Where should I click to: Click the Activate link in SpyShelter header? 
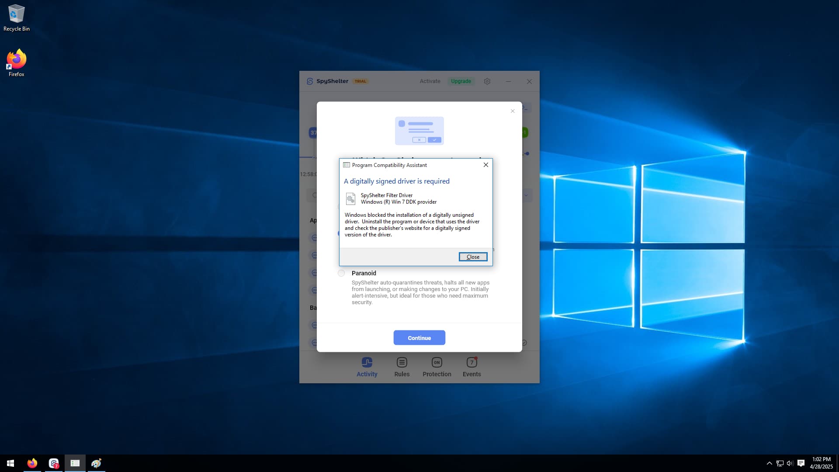tap(430, 81)
